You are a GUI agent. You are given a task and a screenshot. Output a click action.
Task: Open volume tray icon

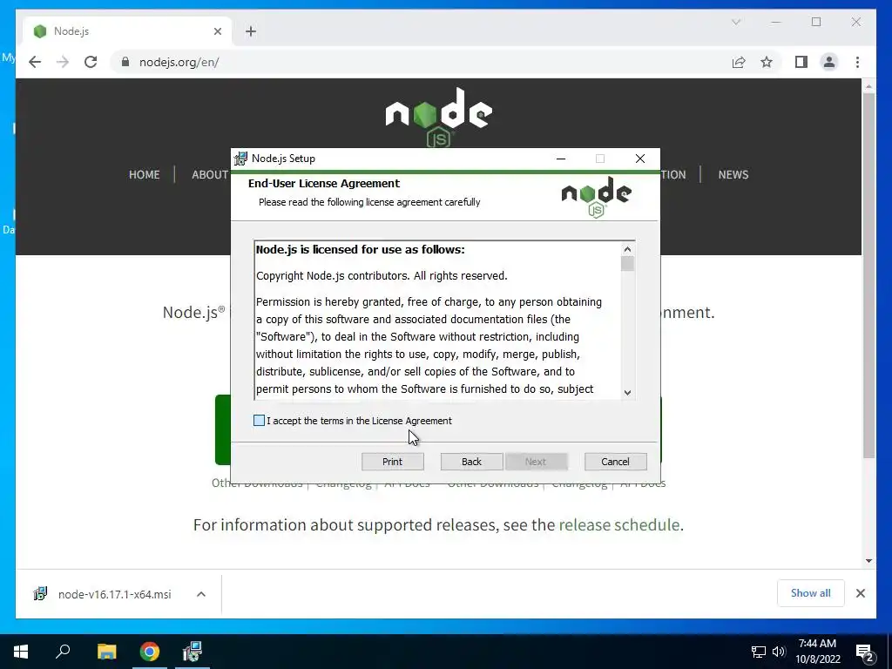click(779, 652)
